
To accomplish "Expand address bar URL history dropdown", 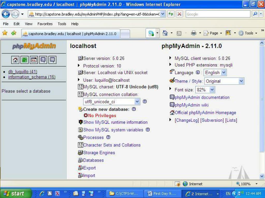I will [163, 14].
